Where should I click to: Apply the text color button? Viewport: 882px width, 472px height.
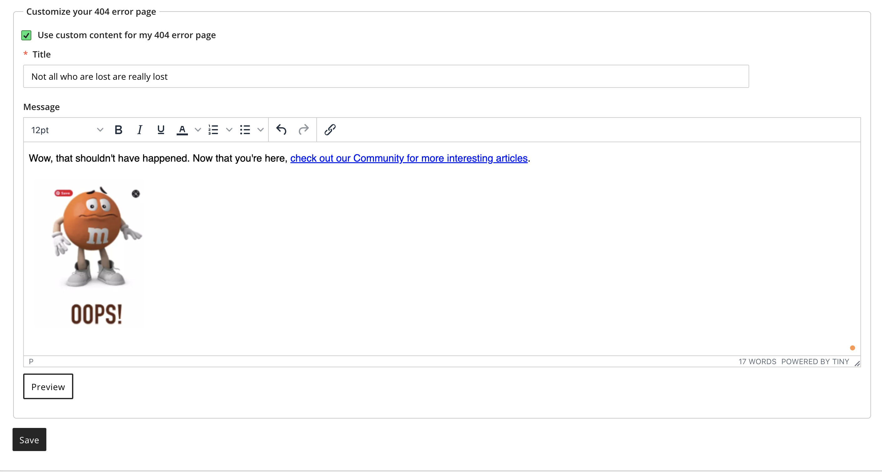tap(182, 130)
